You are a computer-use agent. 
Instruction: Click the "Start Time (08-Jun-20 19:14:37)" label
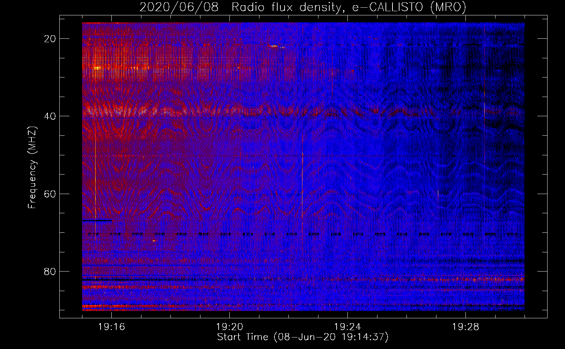click(303, 337)
